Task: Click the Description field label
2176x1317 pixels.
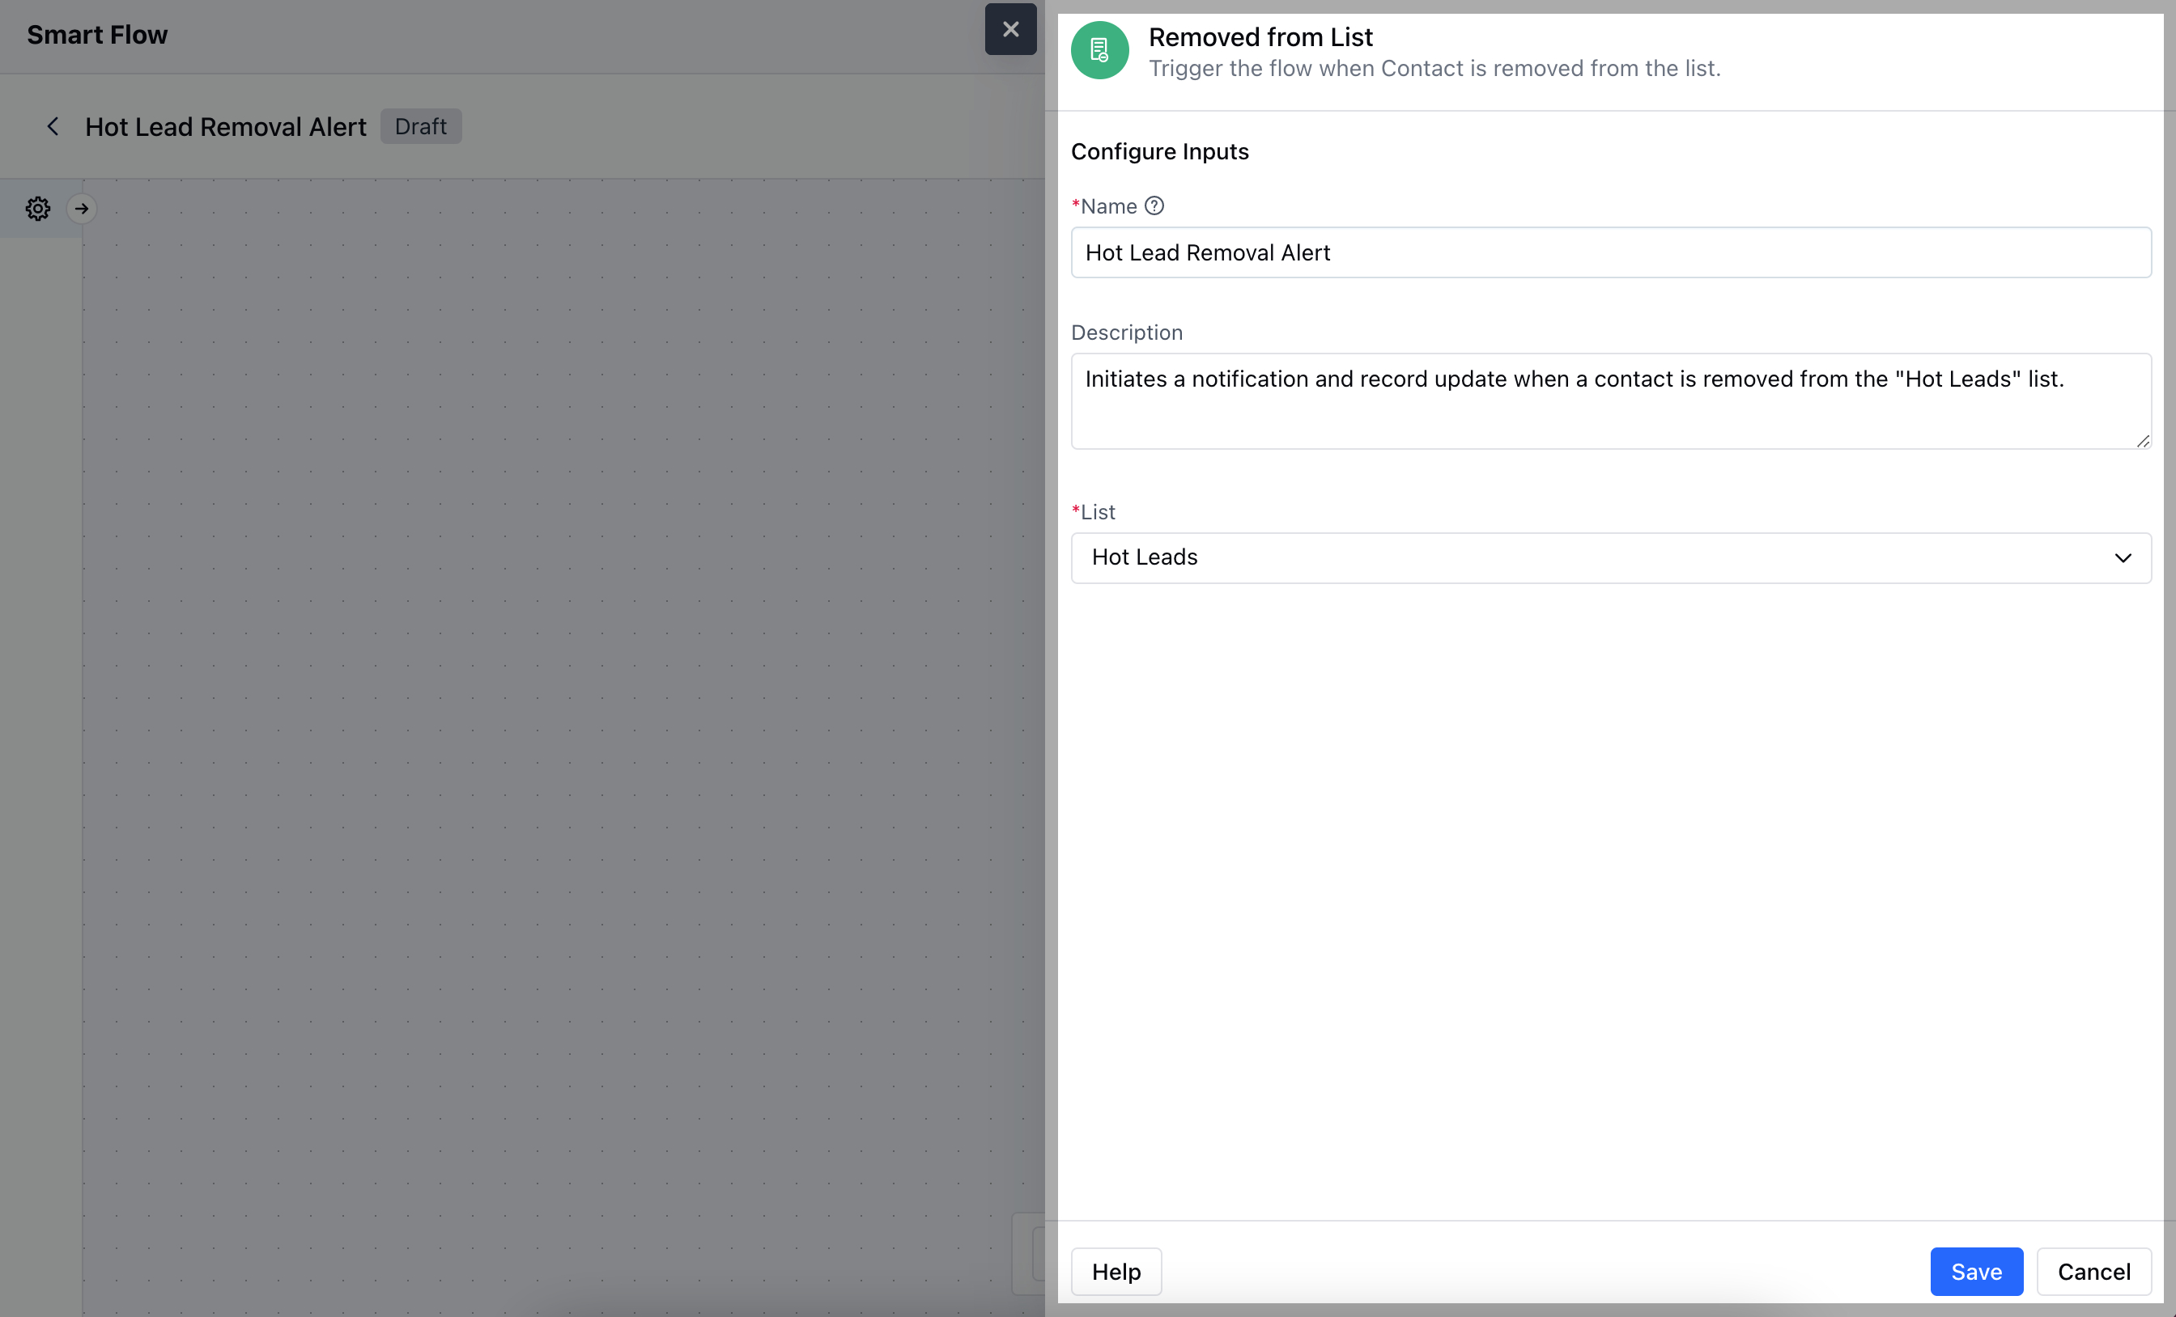Action: pyautogui.click(x=1126, y=332)
